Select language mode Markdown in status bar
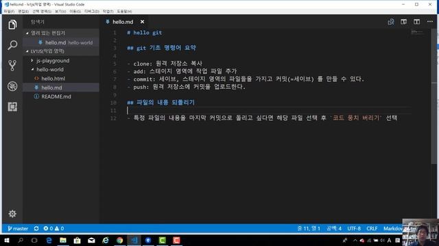 point(392,228)
